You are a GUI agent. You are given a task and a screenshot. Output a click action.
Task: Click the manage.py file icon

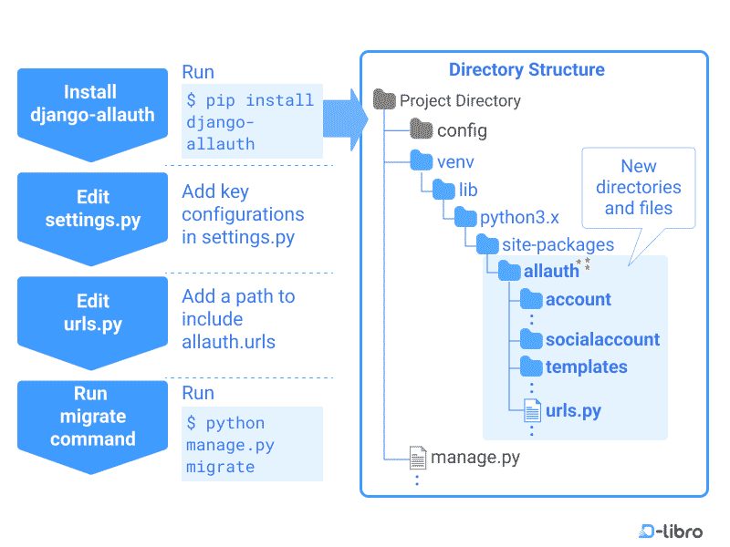(418, 458)
